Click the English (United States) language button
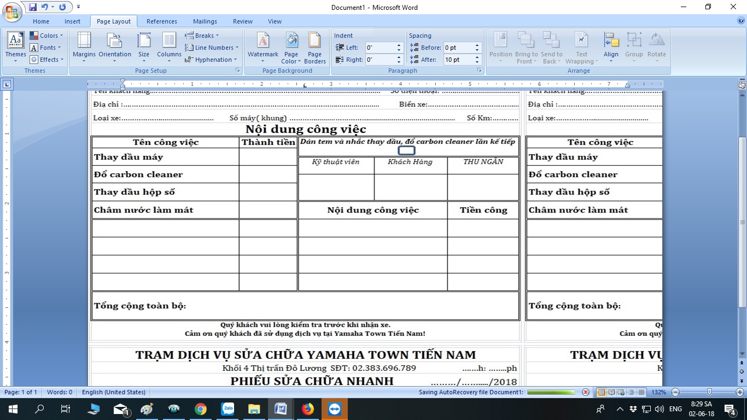747x420 pixels. click(x=114, y=392)
